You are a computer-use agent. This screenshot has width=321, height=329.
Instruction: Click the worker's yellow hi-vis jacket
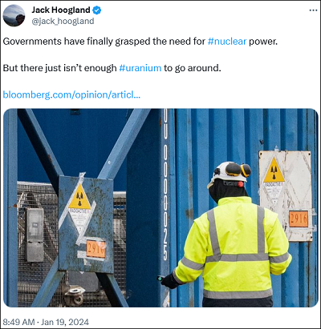pyautogui.click(x=232, y=248)
